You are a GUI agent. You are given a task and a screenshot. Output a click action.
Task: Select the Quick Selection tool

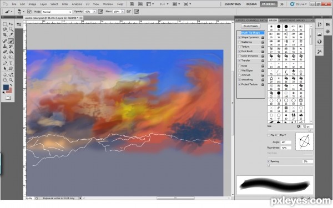pyautogui.click(x=11, y=29)
